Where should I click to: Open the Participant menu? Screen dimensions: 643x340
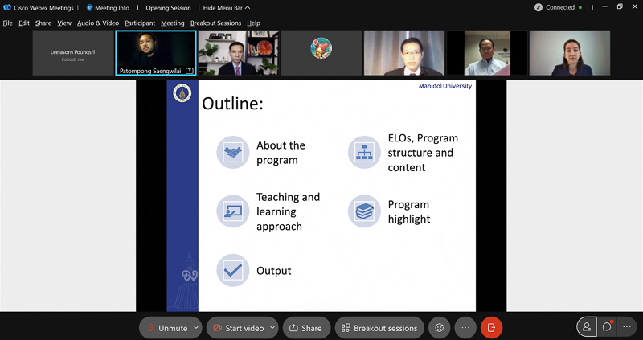point(140,23)
